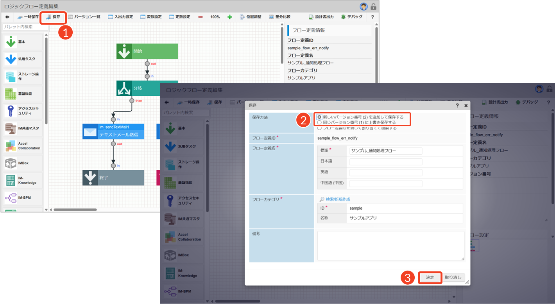Click the zoom out minus icon

pos(201,17)
